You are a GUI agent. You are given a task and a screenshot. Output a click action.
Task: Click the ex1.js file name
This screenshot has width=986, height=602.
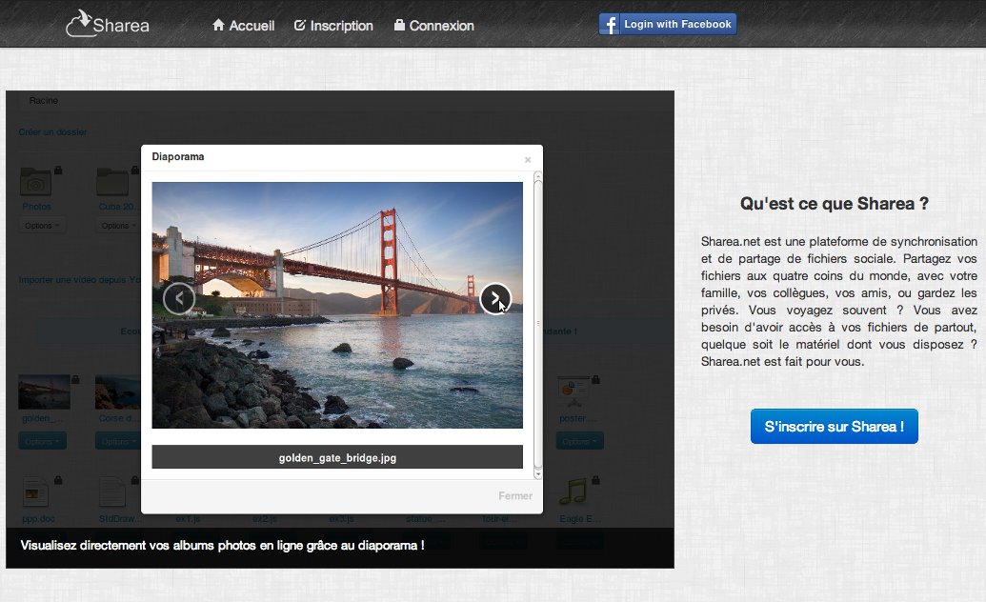pyautogui.click(x=188, y=519)
